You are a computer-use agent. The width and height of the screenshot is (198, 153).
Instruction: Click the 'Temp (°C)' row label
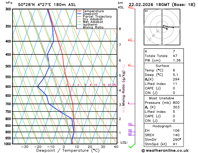[154, 70]
